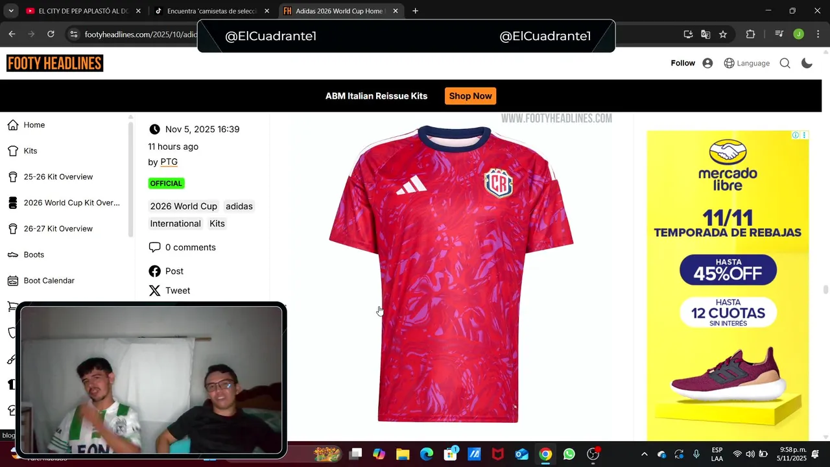Open the Mercado Libre 11/11 advertisement
Screen dimensions: 830x467
pyautogui.click(x=728, y=285)
